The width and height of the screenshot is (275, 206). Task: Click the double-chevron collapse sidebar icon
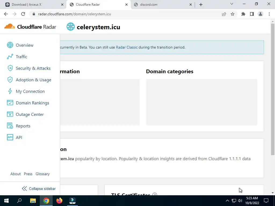pyautogui.click(x=24, y=189)
